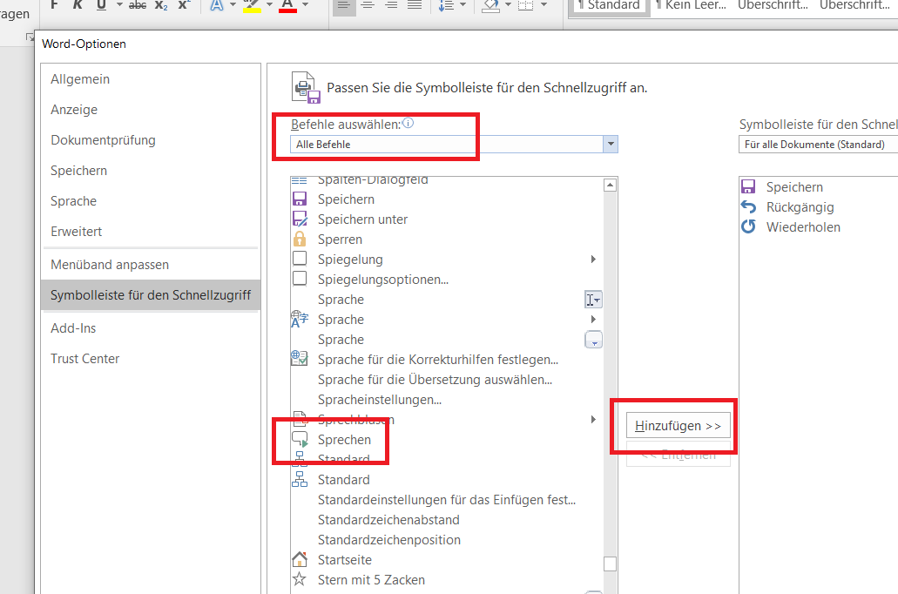Image resolution: width=898 pixels, height=594 pixels.
Task: Select the Stern mit 5 Zacken command
Action: click(448, 580)
